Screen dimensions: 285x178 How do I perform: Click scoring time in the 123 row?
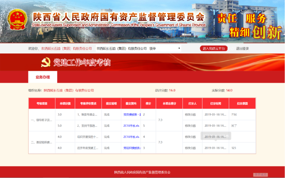[216, 148]
